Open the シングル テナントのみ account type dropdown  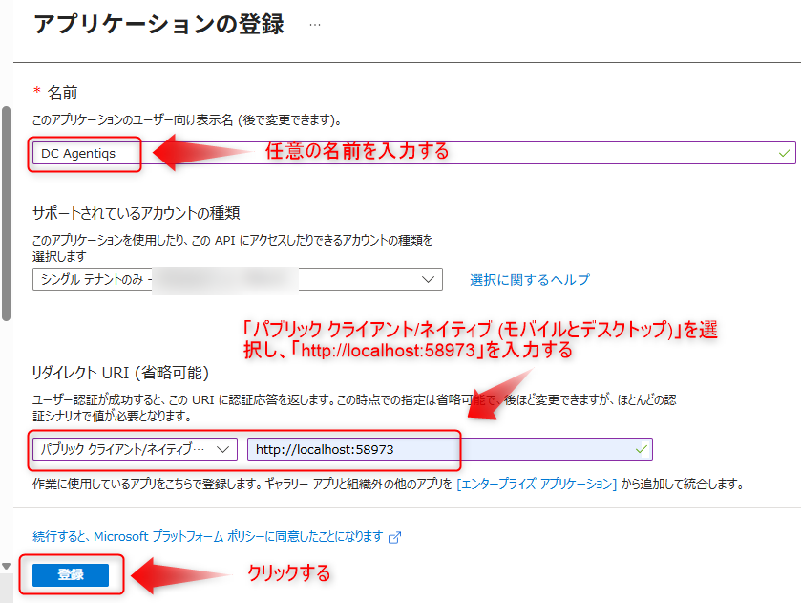237,279
